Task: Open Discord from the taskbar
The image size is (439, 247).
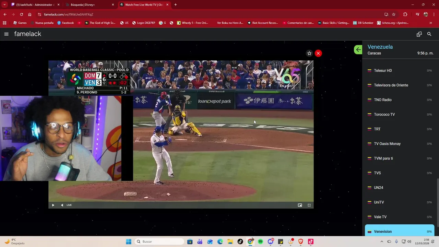Action: 271,242
